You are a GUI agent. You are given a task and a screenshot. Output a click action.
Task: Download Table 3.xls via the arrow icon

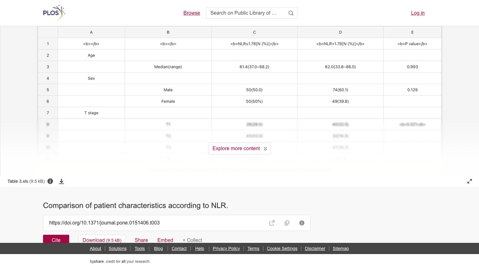(61, 181)
